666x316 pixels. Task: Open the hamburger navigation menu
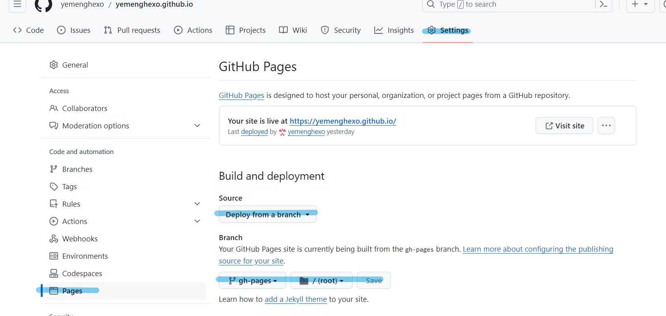pos(17,4)
